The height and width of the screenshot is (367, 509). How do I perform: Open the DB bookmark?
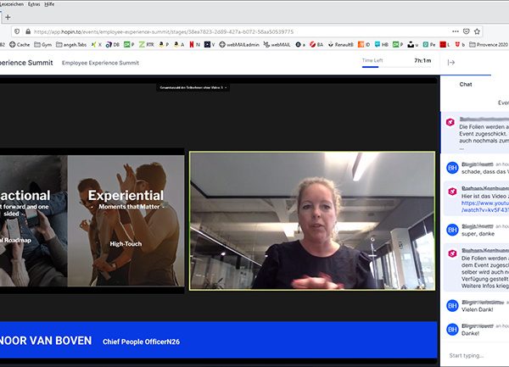(x=113, y=44)
